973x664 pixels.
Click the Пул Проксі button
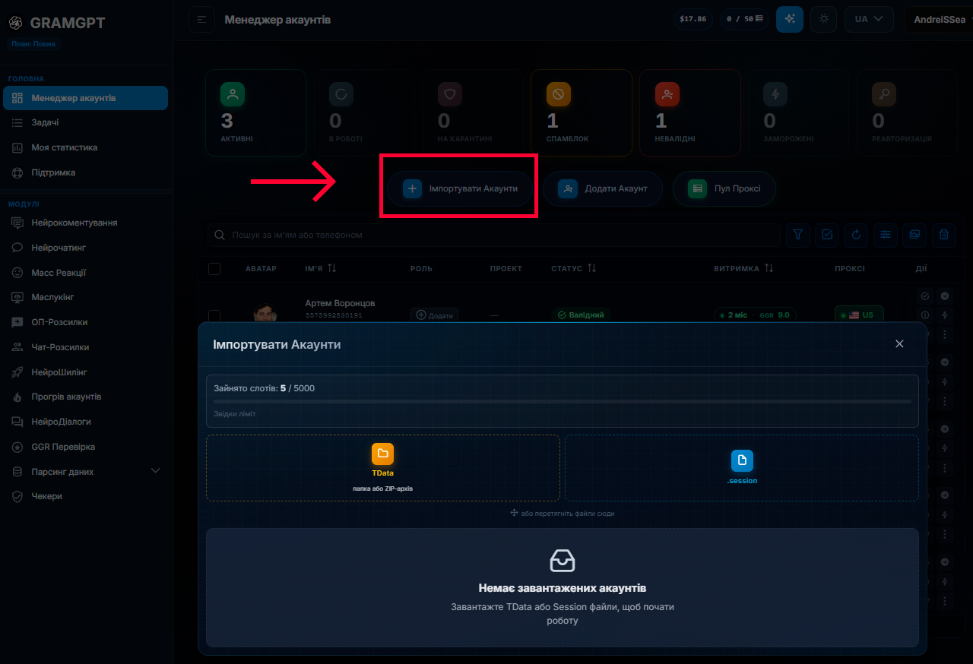click(x=724, y=188)
